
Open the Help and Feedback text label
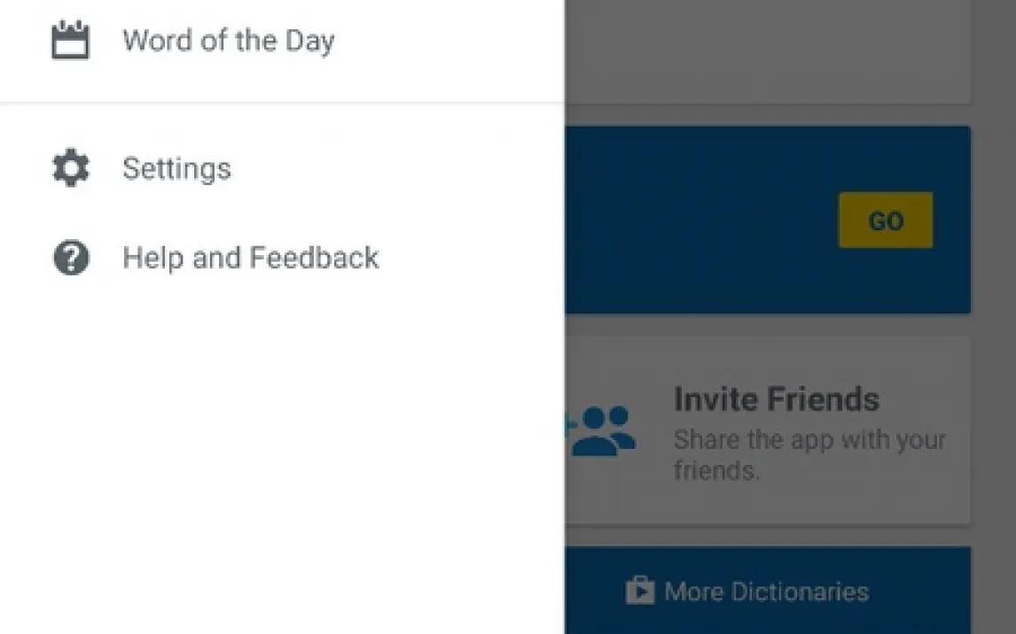click(x=250, y=258)
